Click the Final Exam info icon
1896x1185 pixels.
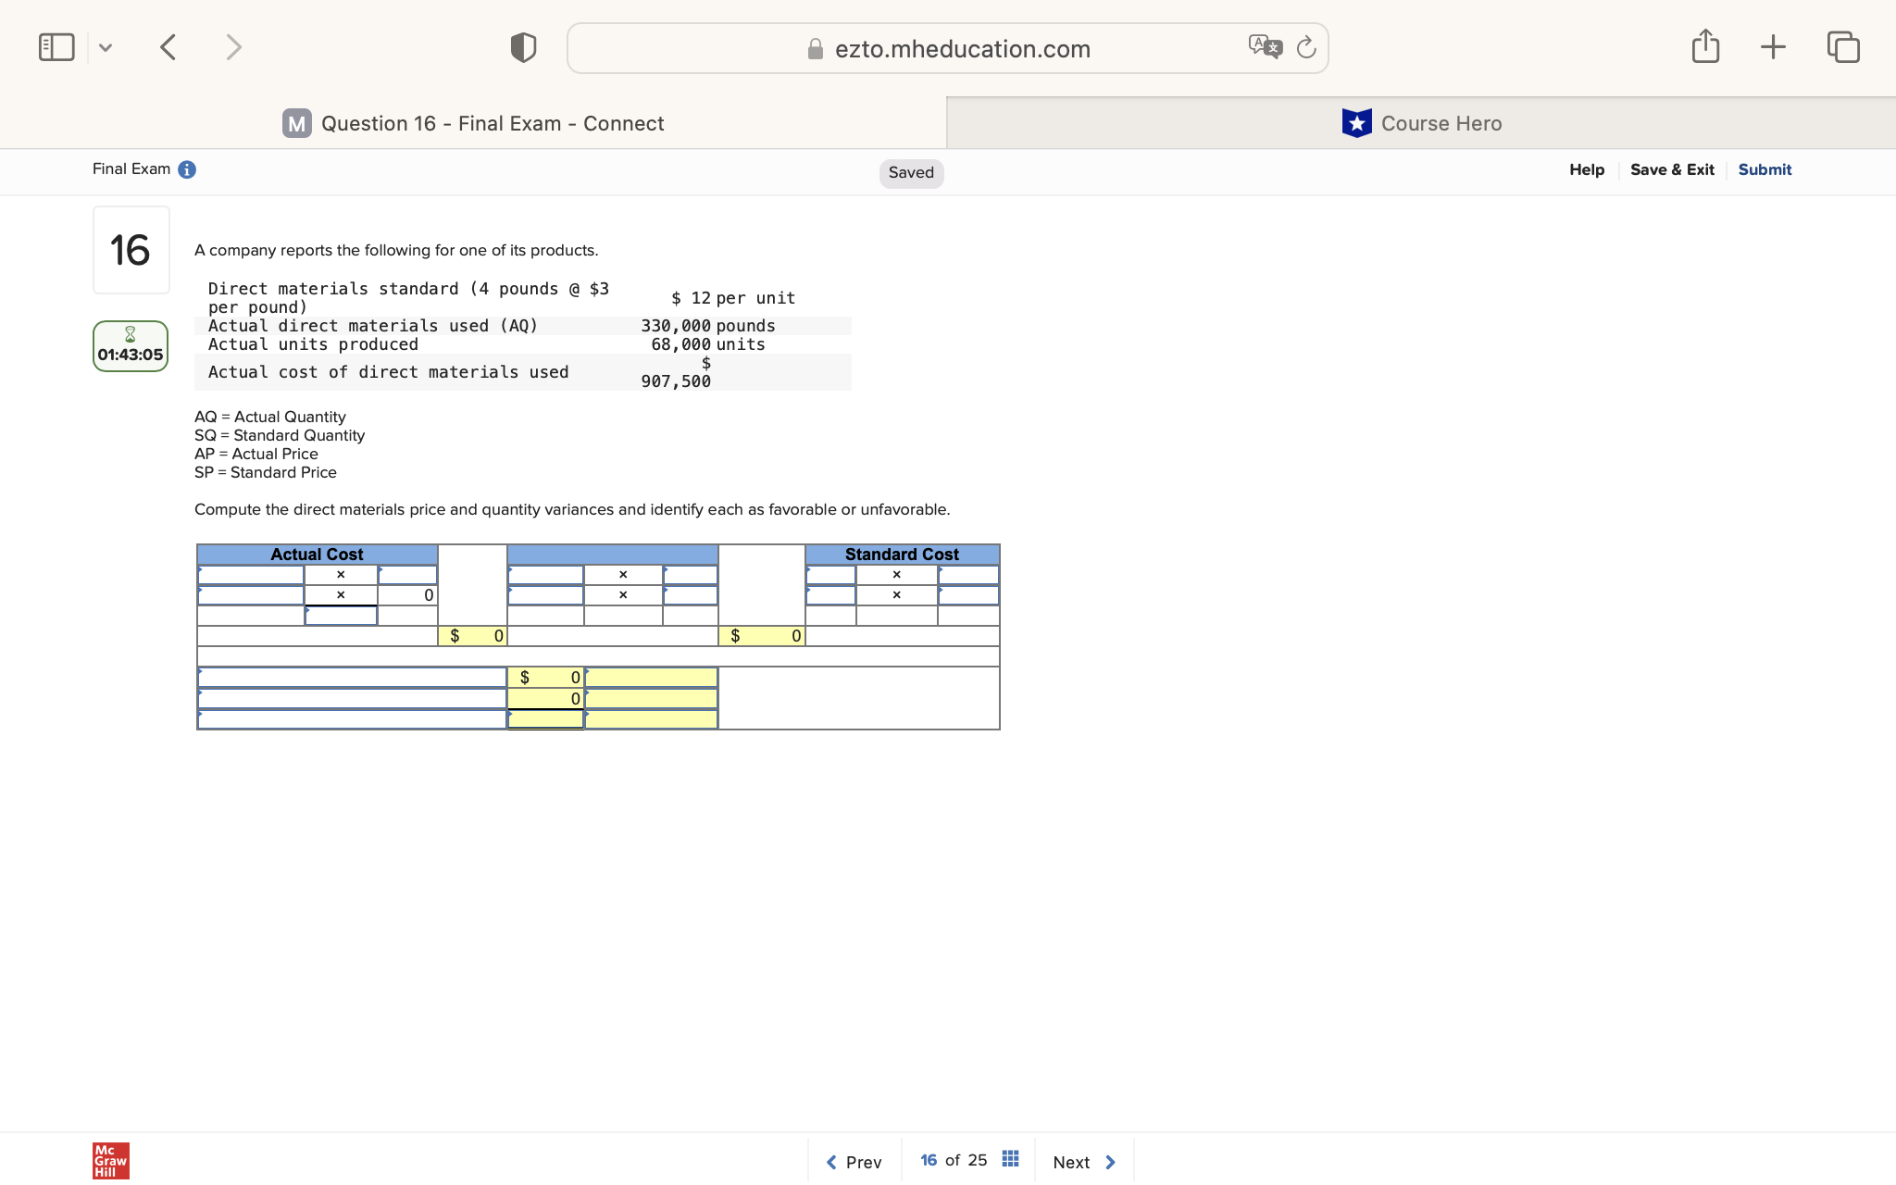coord(187,169)
